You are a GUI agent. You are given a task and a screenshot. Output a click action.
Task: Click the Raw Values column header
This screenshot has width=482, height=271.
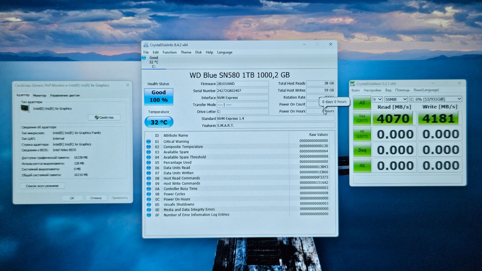tap(319, 135)
